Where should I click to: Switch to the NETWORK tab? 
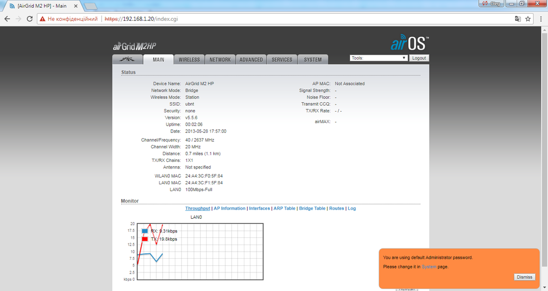click(220, 60)
